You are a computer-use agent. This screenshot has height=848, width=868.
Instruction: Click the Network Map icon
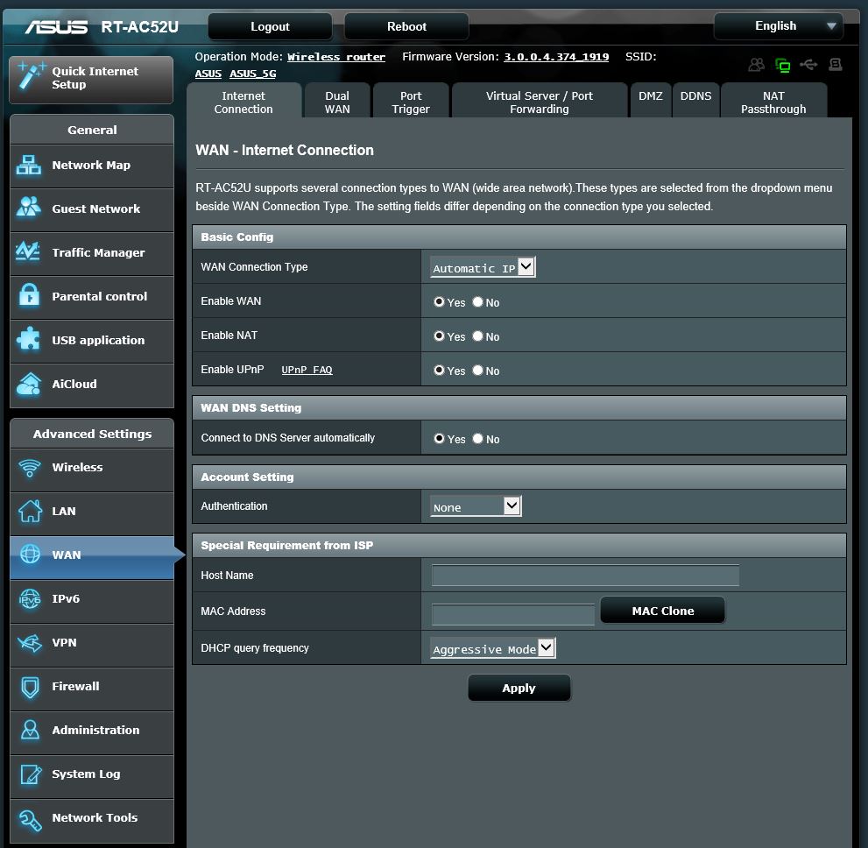click(x=28, y=165)
